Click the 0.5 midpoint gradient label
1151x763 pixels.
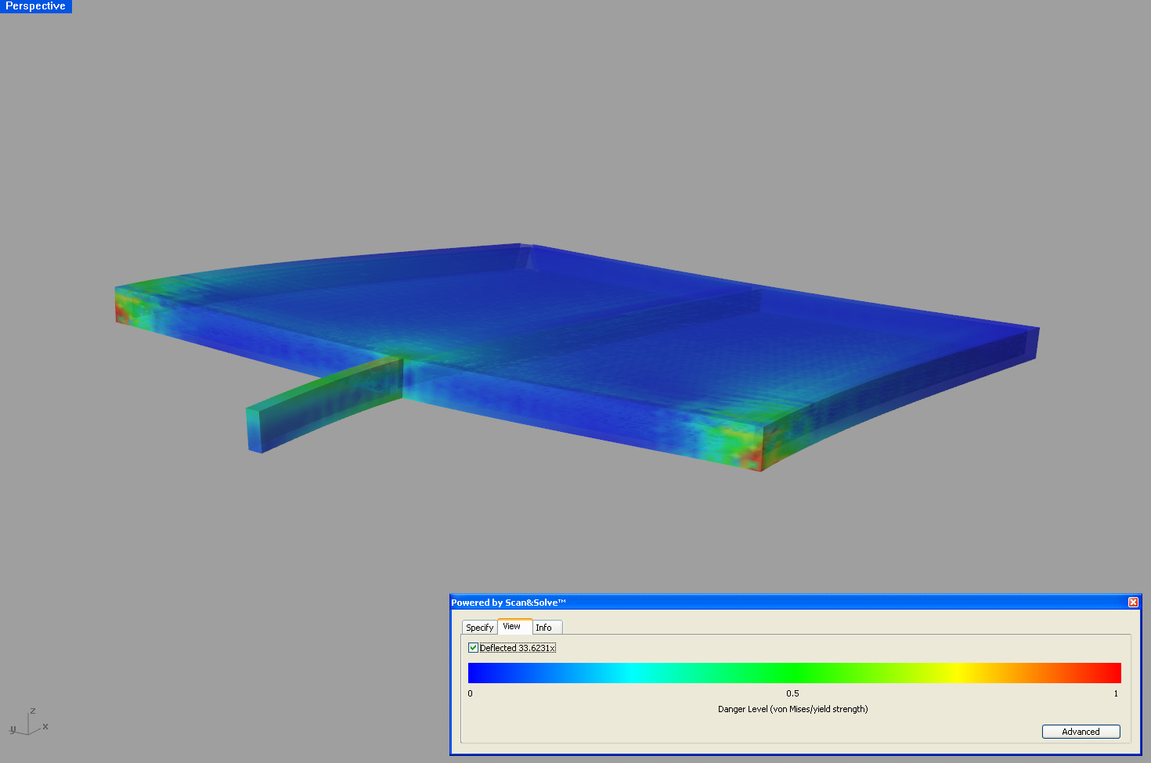[792, 693]
